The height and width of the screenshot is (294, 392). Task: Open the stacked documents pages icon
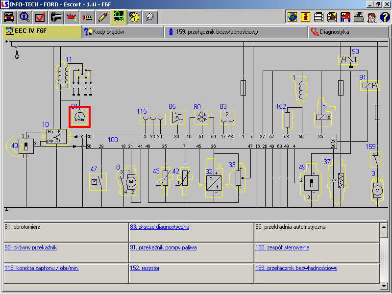(319, 17)
